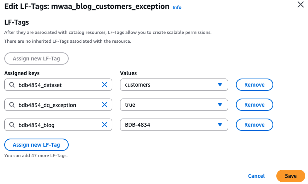This screenshot has height=184, width=308.
Task: Clear the bdb4834_blog key field
Action: point(104,125)
